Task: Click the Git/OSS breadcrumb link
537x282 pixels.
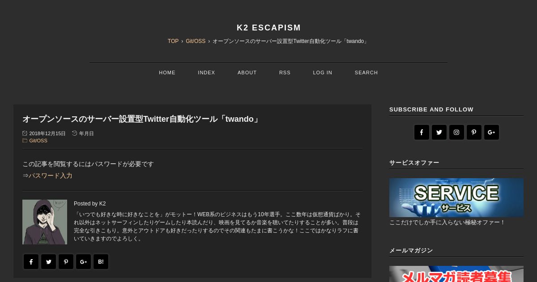Action: [x=196, y=41]
